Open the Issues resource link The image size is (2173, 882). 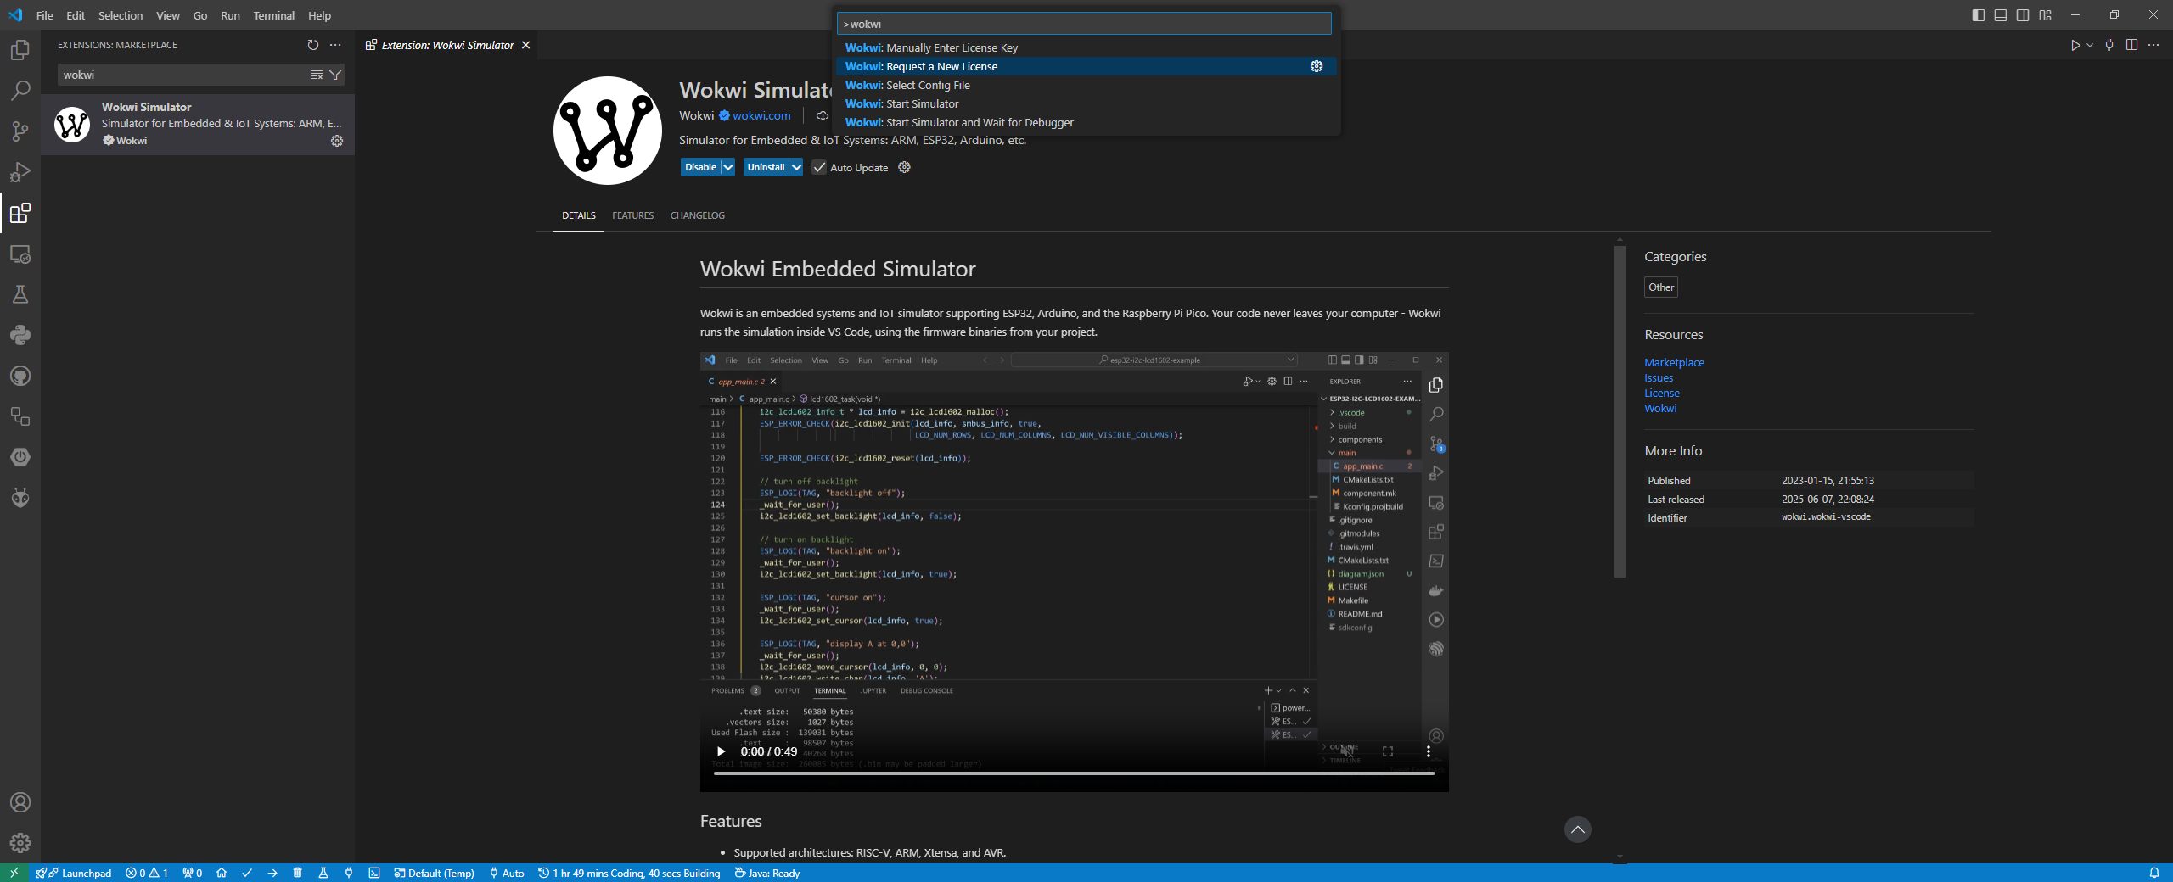(1659, 377)
